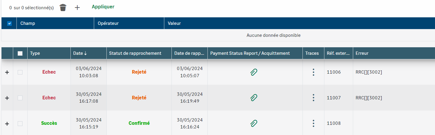Image resolution: width=435 pixels, height=135 pixels.
Task: Open traces menu for reference 11006
Action: click(x=313, y=72)
